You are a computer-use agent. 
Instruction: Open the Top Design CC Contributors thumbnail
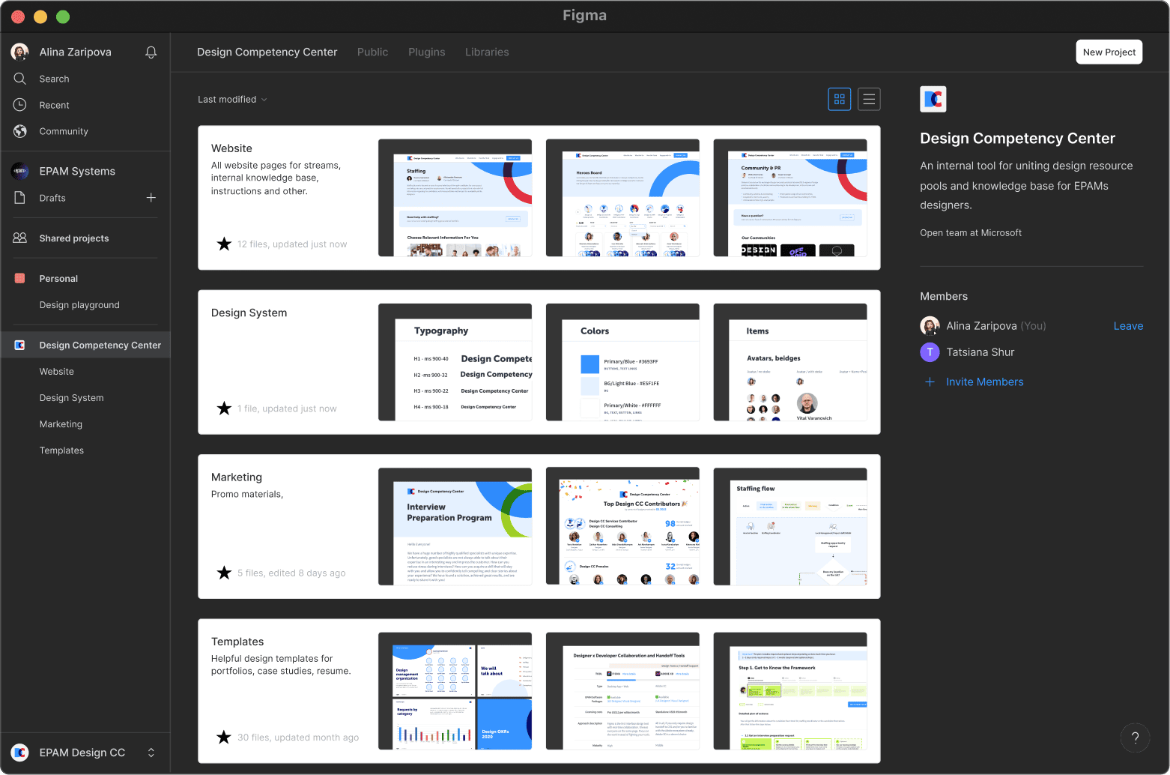(x=622, y=526)
